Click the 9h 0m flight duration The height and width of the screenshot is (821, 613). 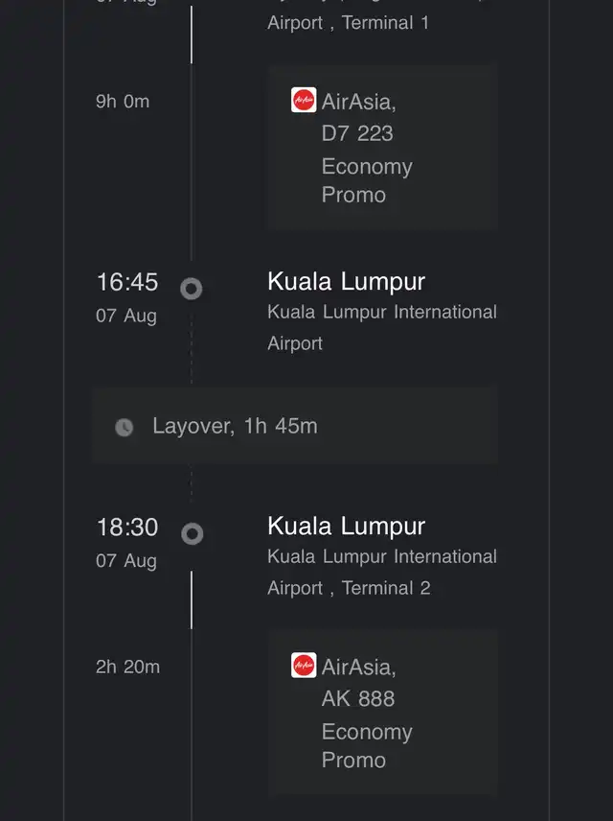click(123, 101)
